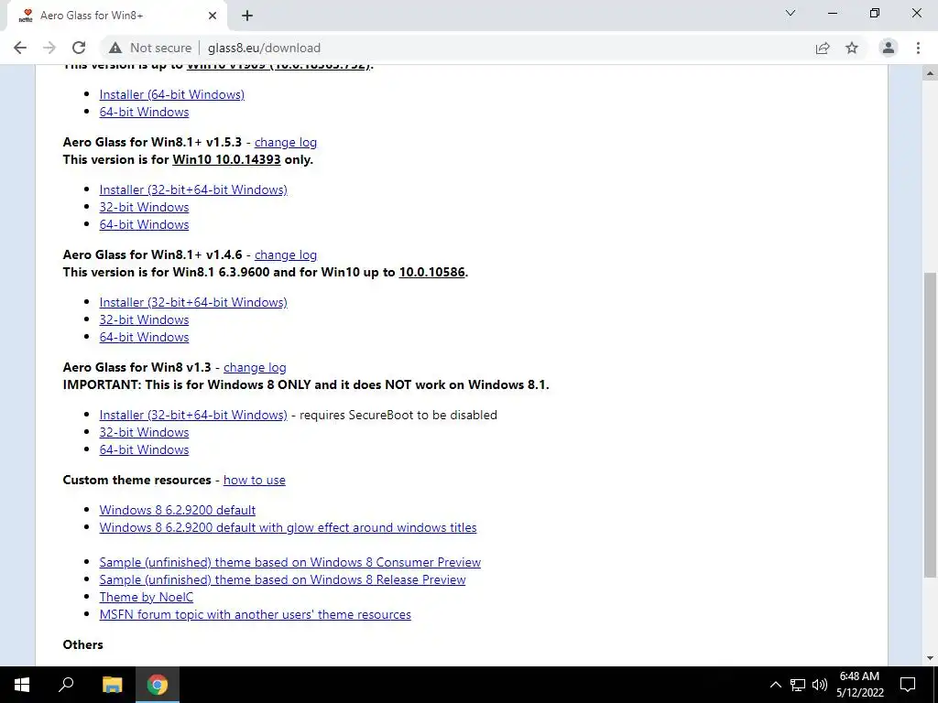
Task: Show hidden tray icons chevron
Action: [775, 685]
